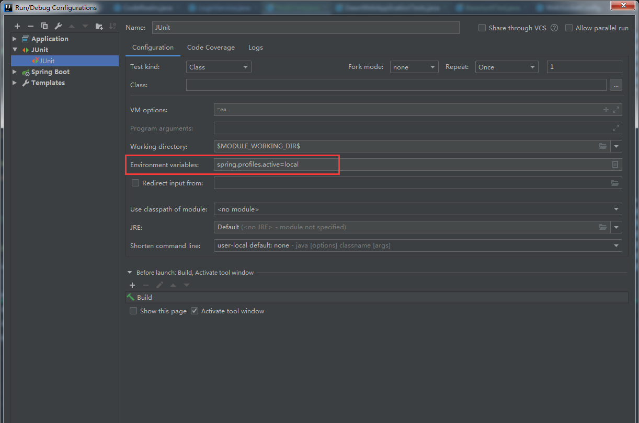Click the Copy Configuration icon

click(44, 26)
